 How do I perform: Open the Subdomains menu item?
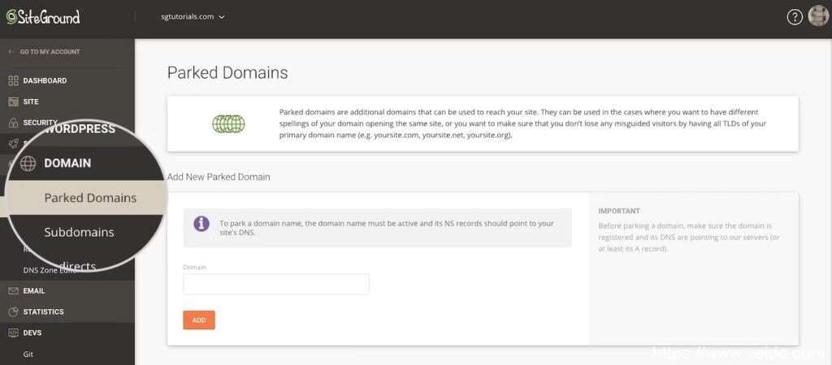[80, 232]
